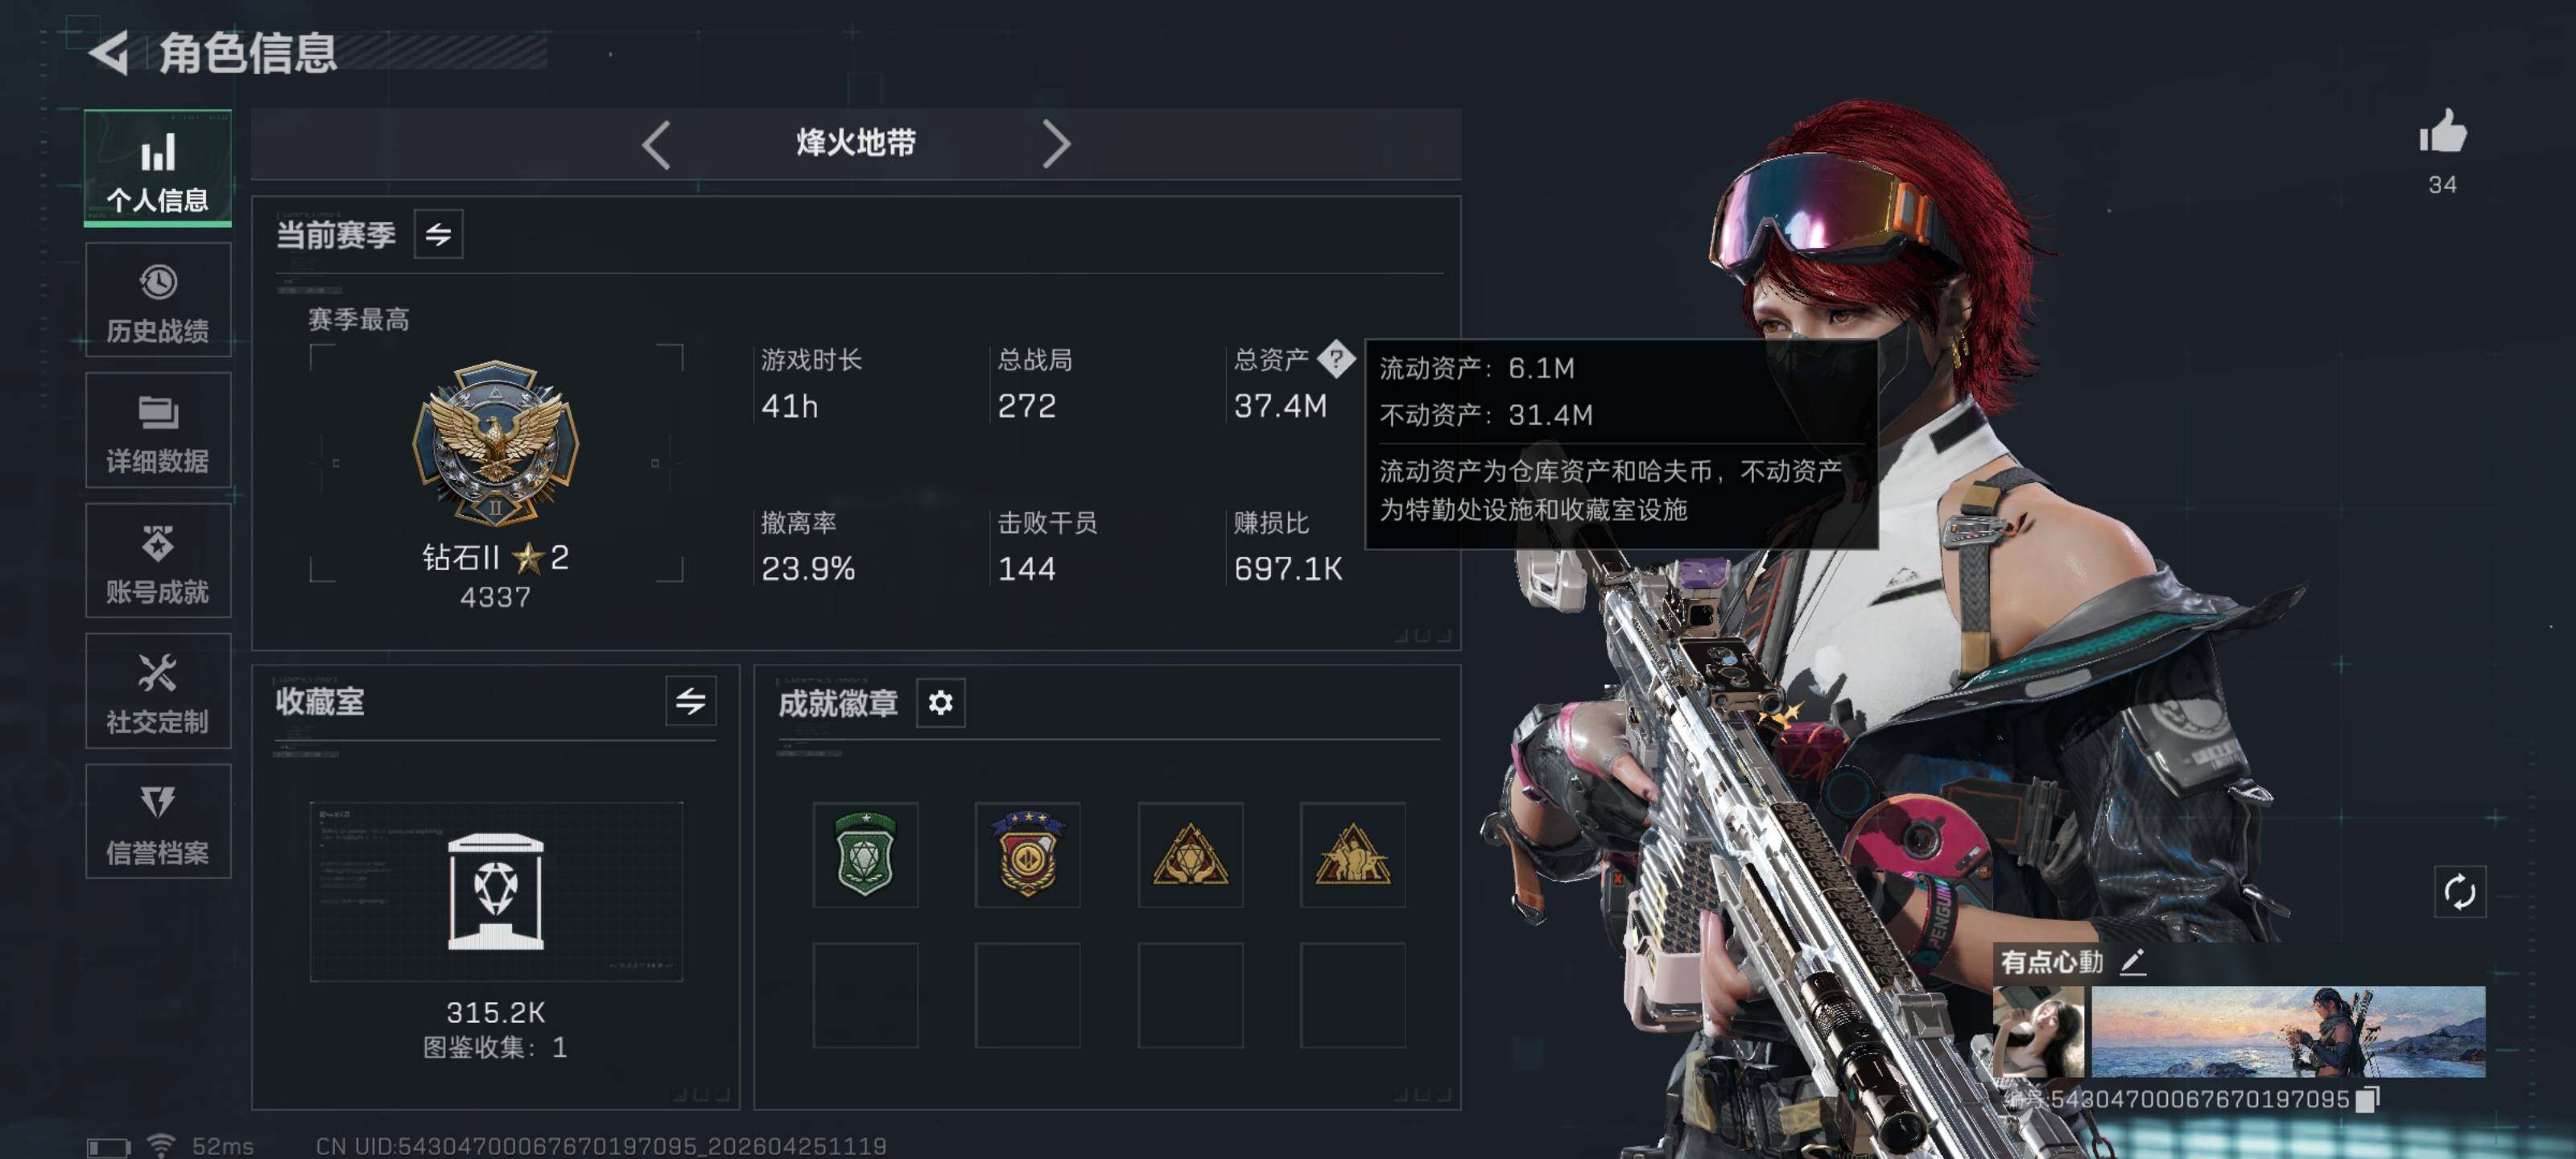Copy the player ID number
This screenshot has width=2576, height=1159.
click(2367, 1099)
